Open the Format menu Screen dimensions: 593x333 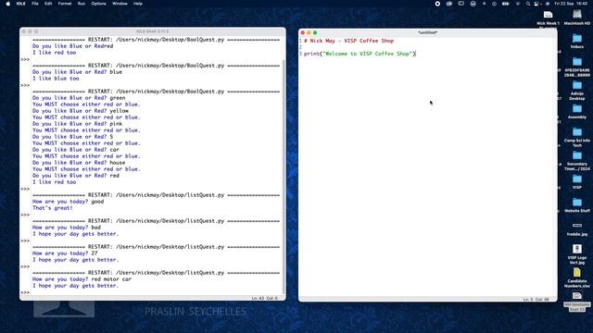(65, 4)
